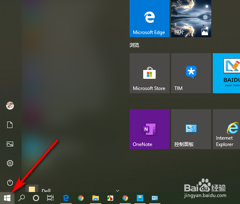Open the BAIDU jingyan Toolbar tile
The height and width of the screenshot is (204, 240).
click(226, 73)
